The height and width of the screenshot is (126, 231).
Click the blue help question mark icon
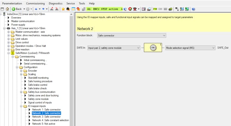(193, 9)
